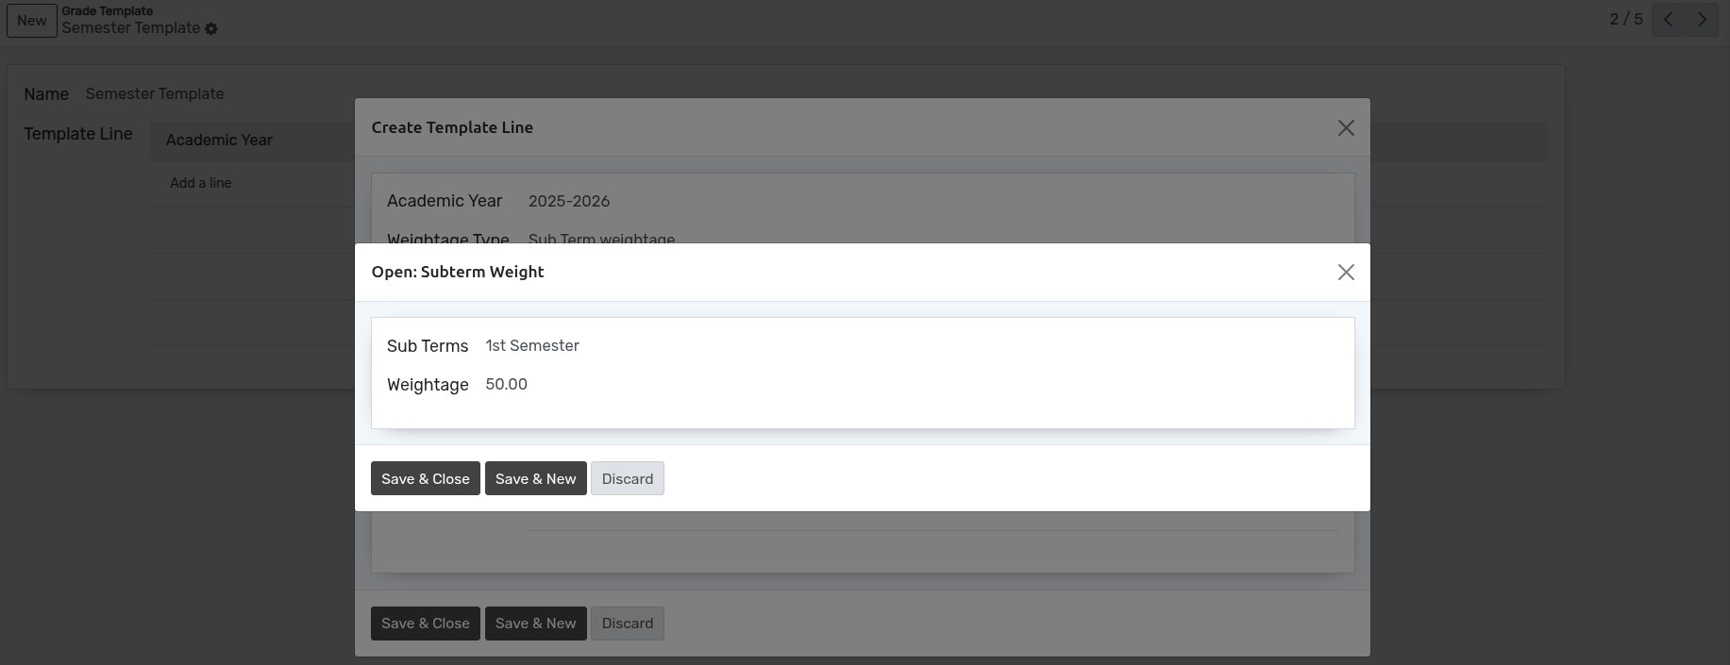Viewport: 1730px width, 665px height.
Task: Click Add a line under Template Line
Action: 200,183
